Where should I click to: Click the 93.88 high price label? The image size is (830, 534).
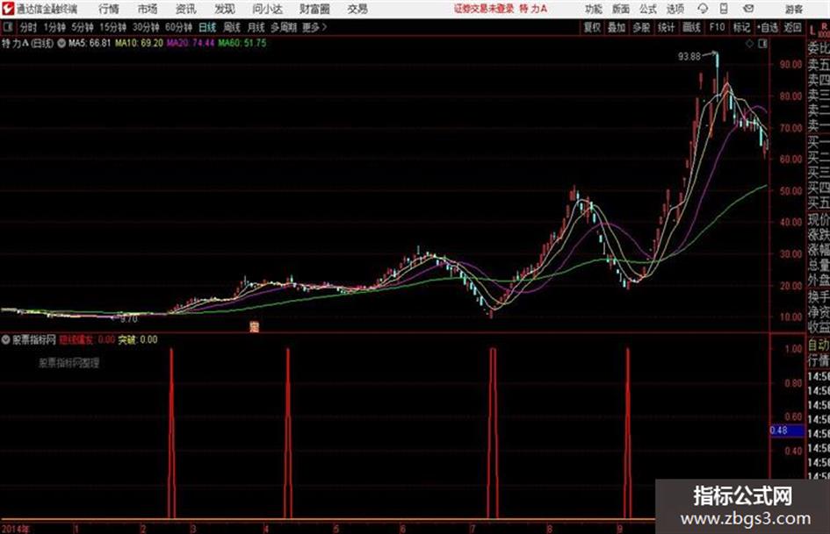coord(689,57)
